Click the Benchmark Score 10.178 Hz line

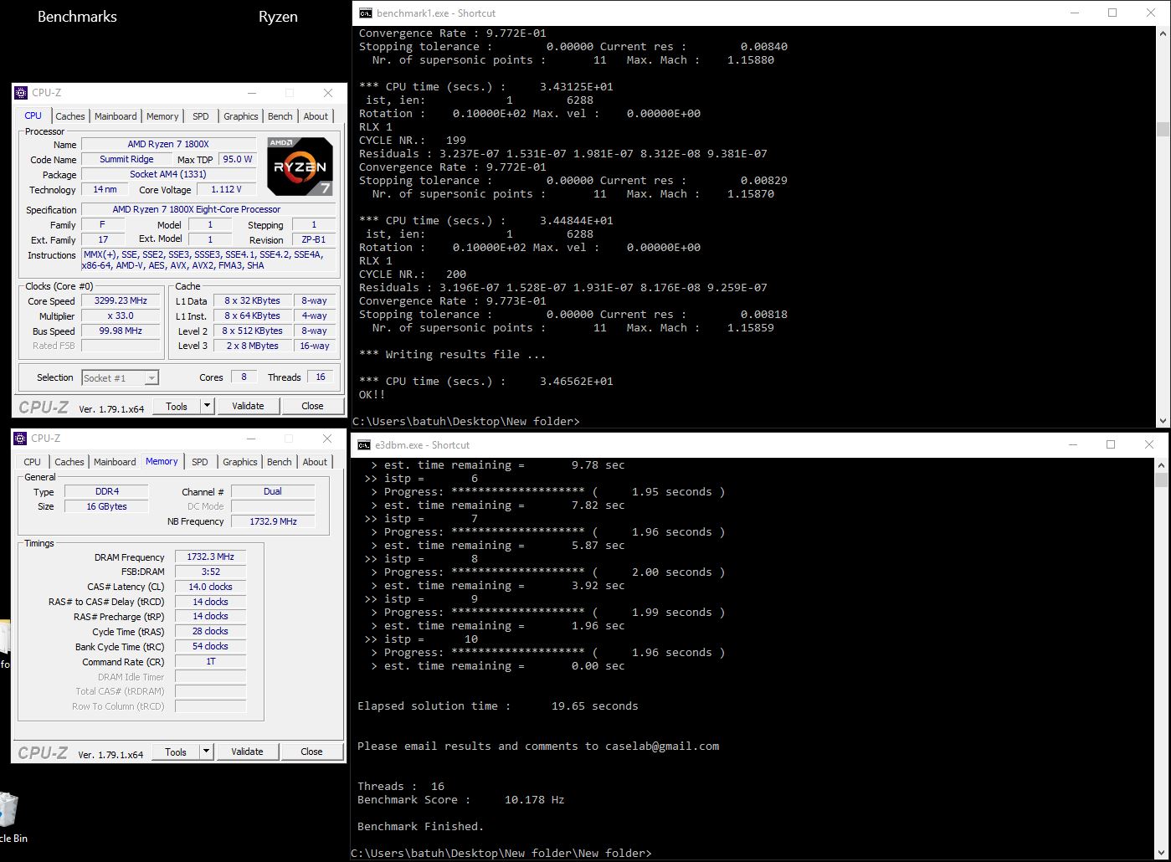(x=461, y=800)
